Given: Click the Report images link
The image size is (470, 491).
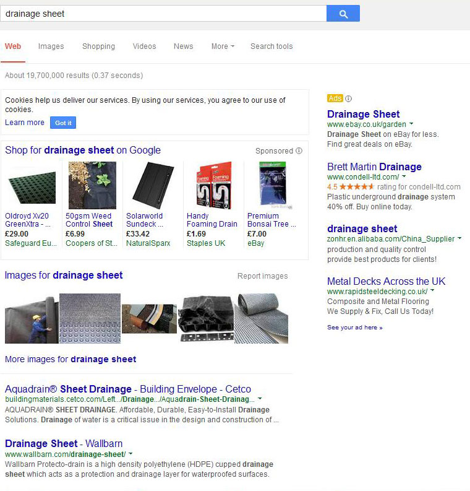Looking at the screenshot, I should click(x=262, y=276).
